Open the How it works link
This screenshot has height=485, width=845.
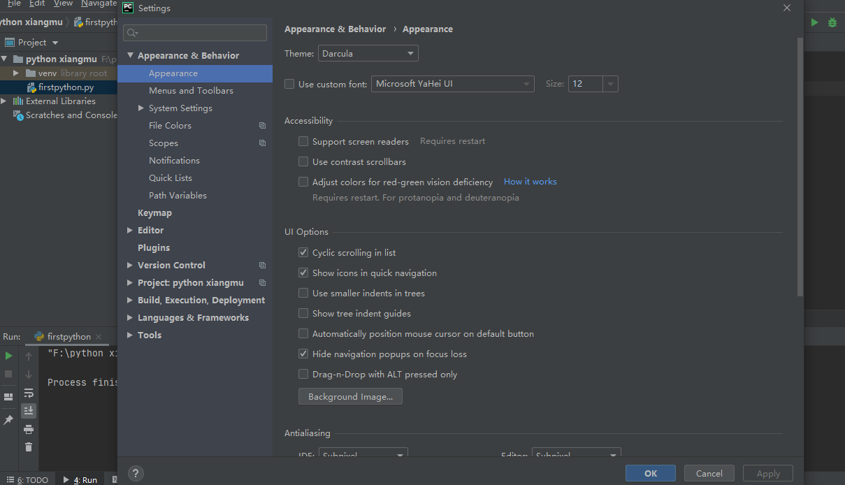coord(530,182)
